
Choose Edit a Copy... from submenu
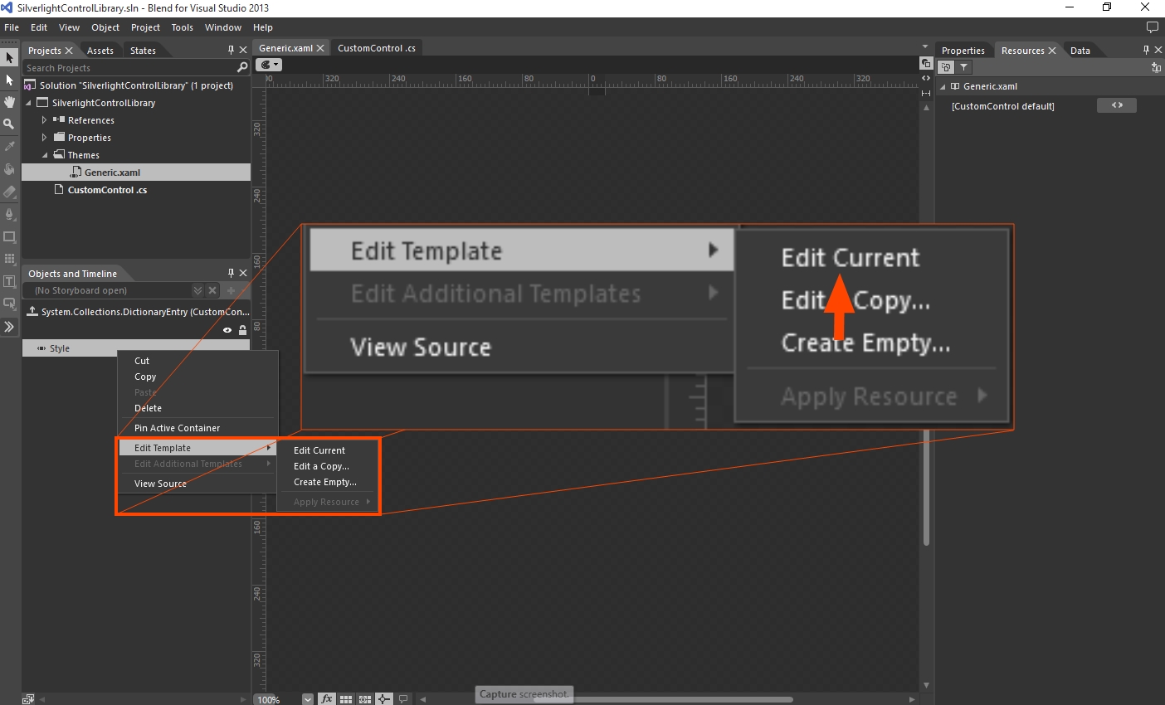point(321,466)
